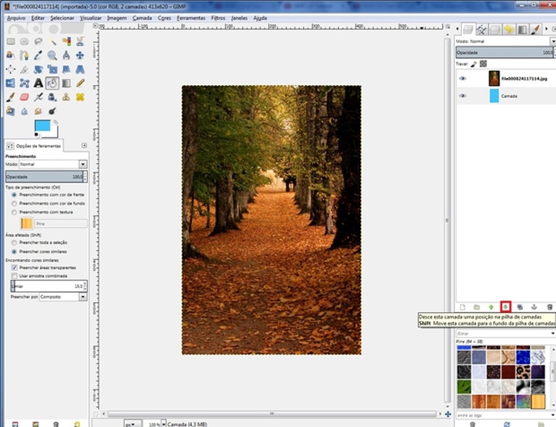This screenshot has height=427, width=556.
Task: Enable 'Preencher toda a seleção' option
Action: [15, 242]
